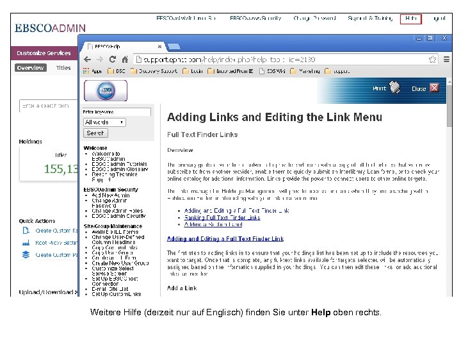This screenshot has width=461, height=346.
Task: Open Ranking Full Text Finder Links link
Action: tap(222, 218)
